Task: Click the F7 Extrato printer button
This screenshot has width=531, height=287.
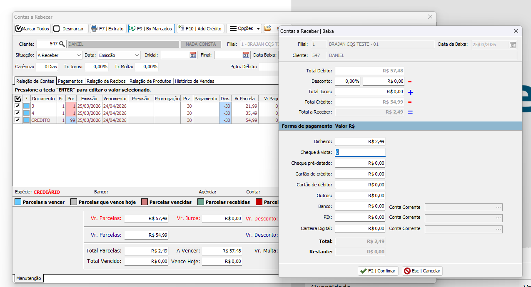Action: 107,29
